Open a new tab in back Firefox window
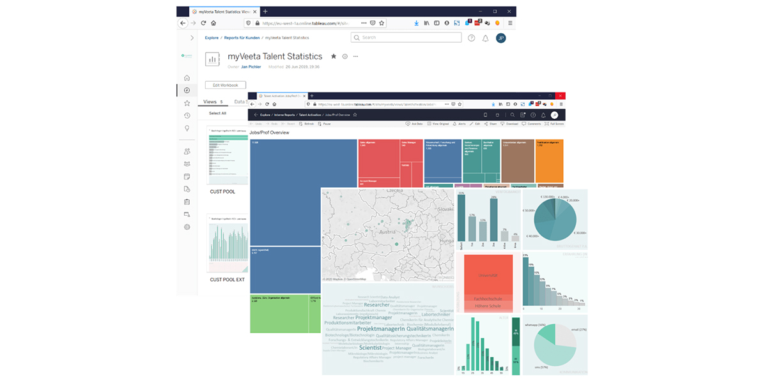This screenshot has height=383, width=767. point(265,11)
